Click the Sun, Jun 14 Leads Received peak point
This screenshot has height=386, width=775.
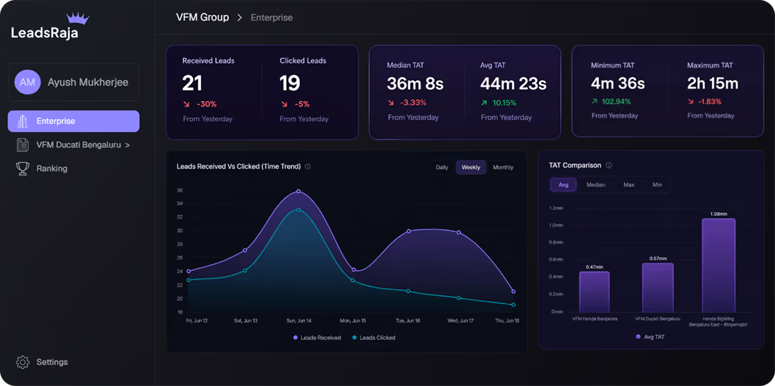[299, 191]
